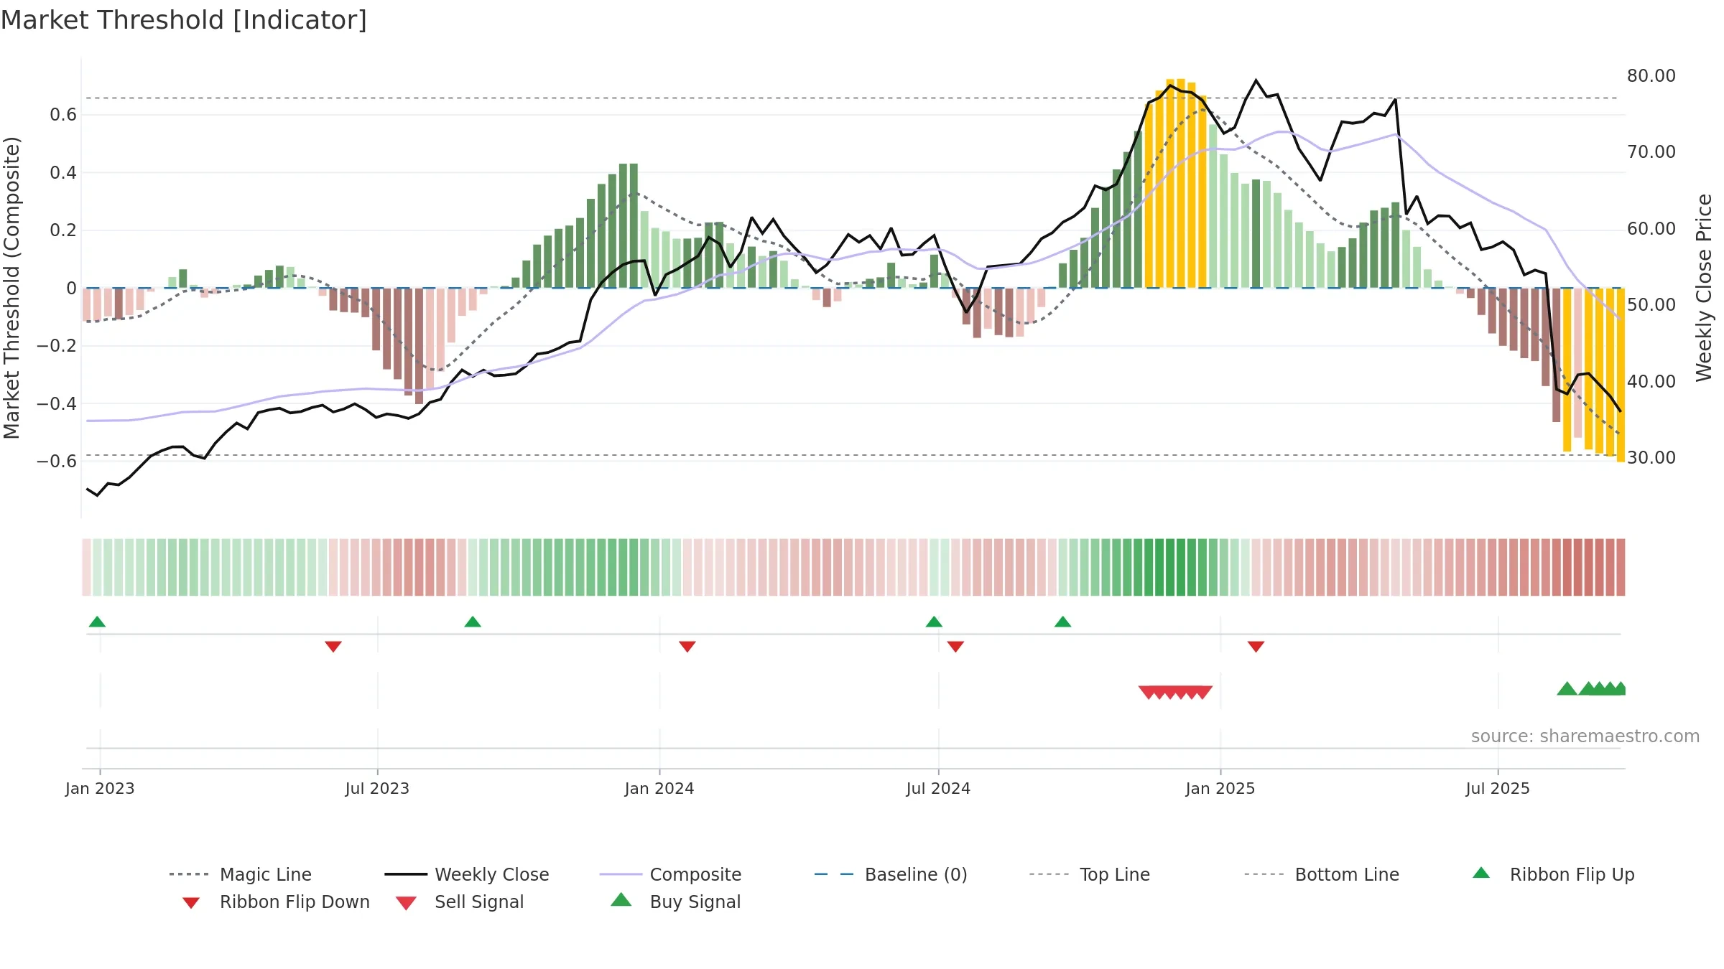Click the red ribbon flip down marker after Jan 2024
The width and height of the screenshot is (1724, 969).
[687, 647]
